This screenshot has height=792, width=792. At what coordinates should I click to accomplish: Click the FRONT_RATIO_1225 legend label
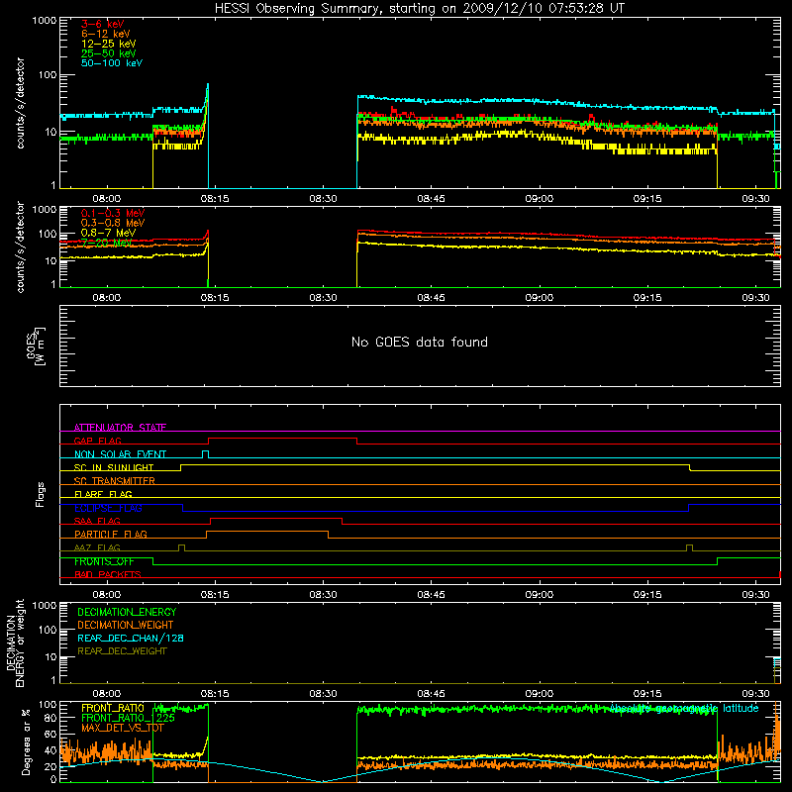128,718
